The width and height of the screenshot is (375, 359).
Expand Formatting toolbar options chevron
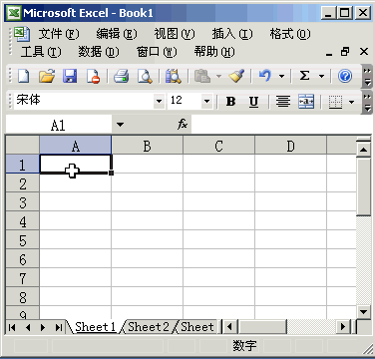coord(367,102)
